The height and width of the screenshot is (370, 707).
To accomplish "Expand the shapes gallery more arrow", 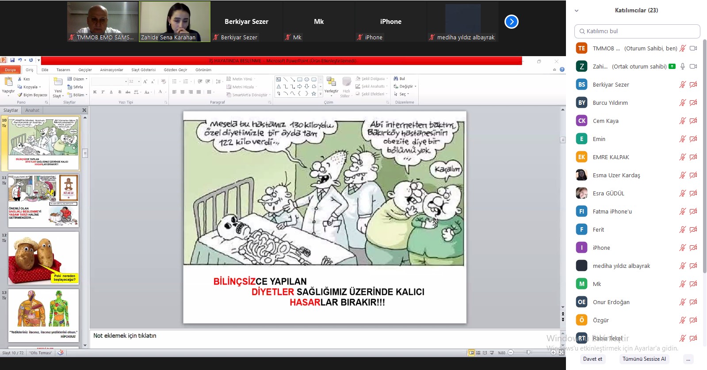I will 321,94.
